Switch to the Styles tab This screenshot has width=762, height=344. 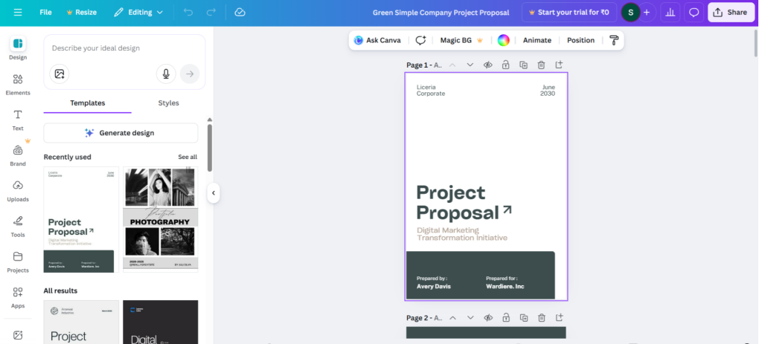tap(168, 103)
